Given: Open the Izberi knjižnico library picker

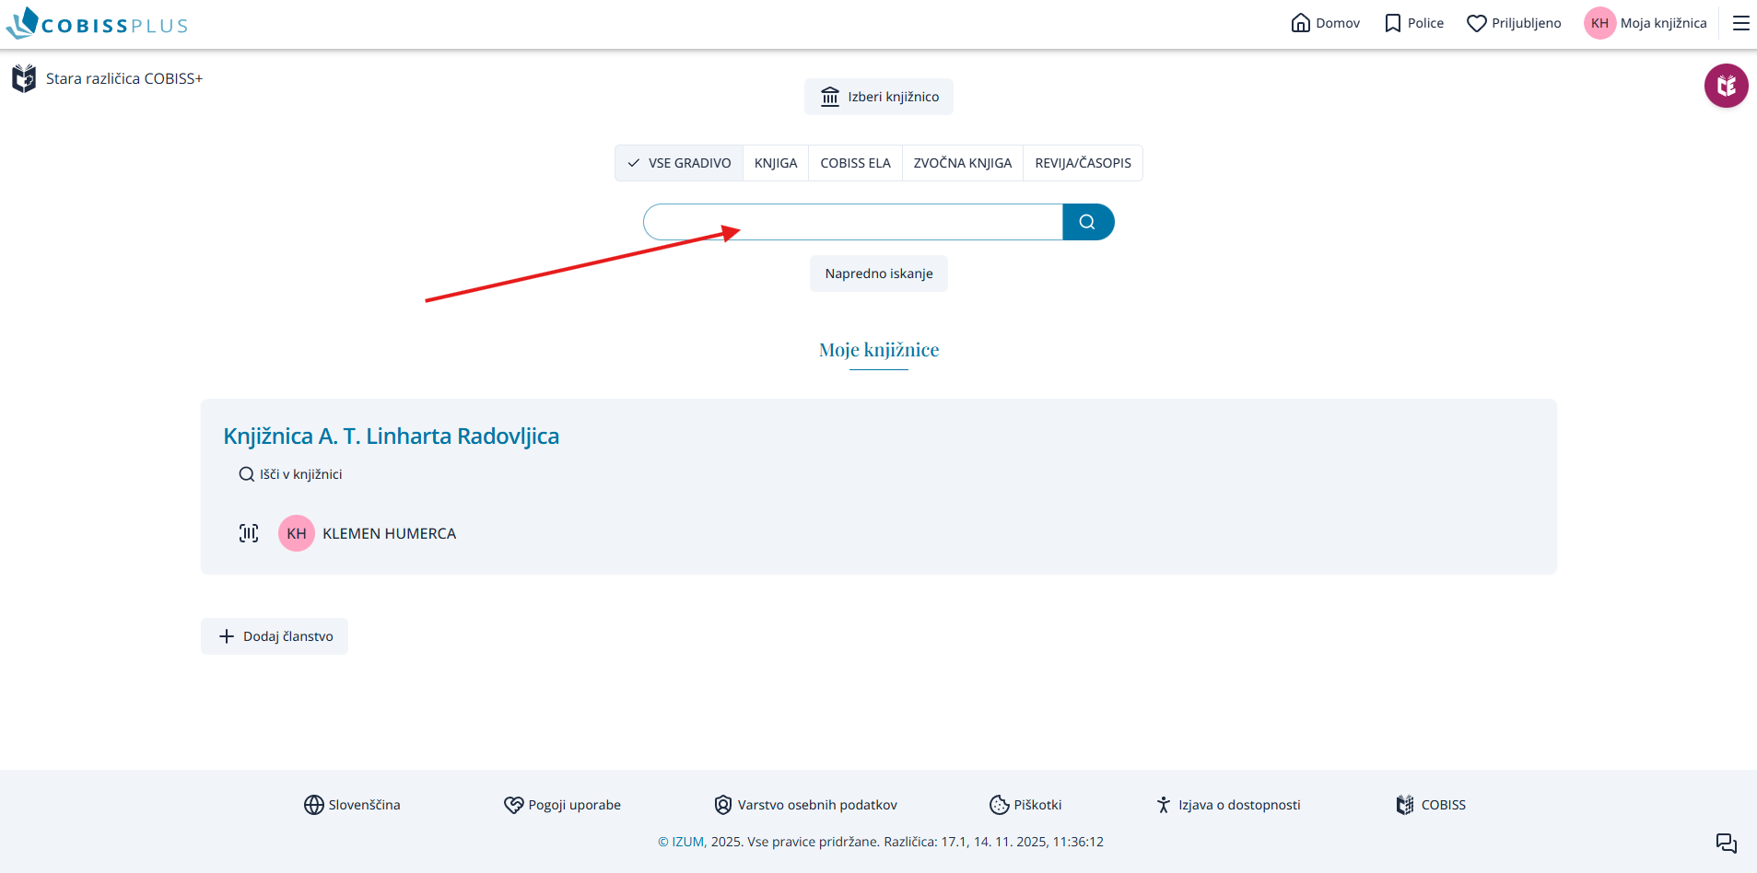Looking at the screenshot, I should click(879, 97).
